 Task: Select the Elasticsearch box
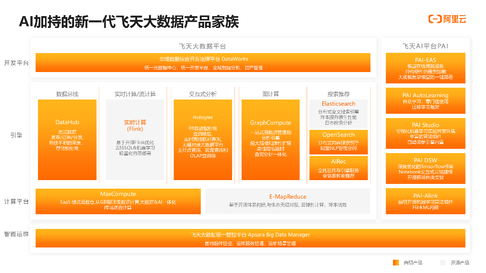338,114
